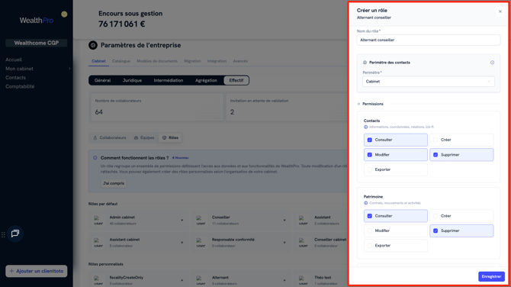The image size is (511, 287).
Task: Click the WealthPro logo
Action: [36, 21]
